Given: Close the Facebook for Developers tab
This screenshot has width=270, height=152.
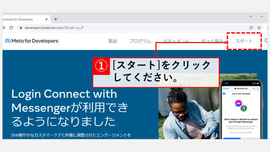Looking at the screenshot, I should click(46, 19).
